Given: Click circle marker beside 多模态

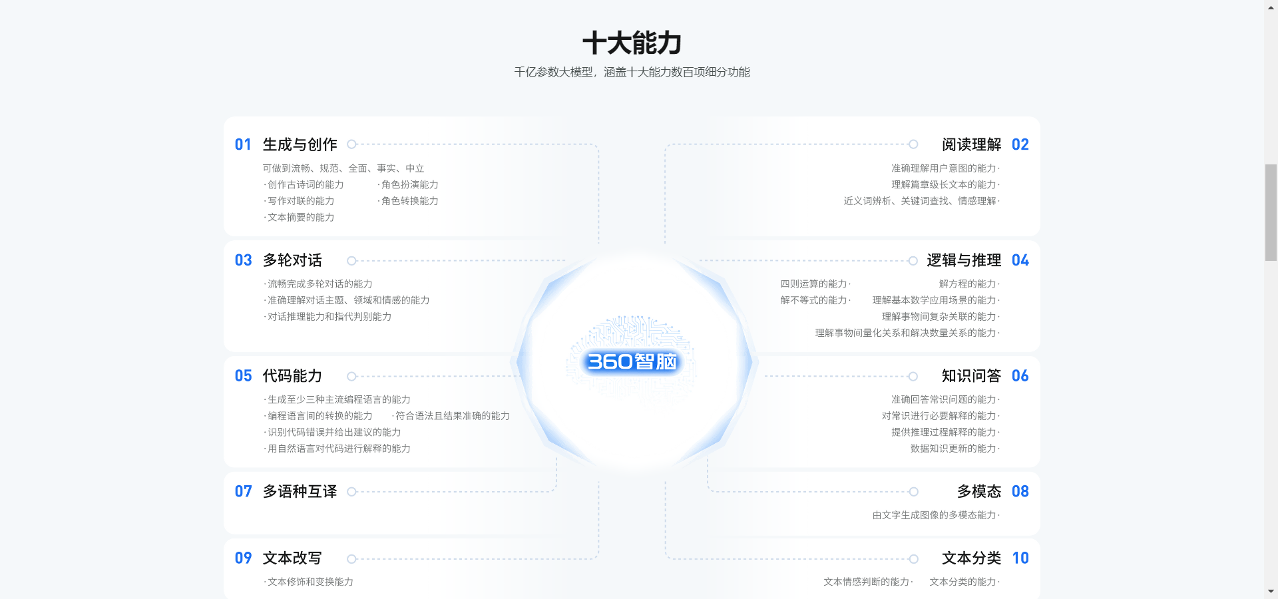Looking at the screenshot, I should 913,492.
